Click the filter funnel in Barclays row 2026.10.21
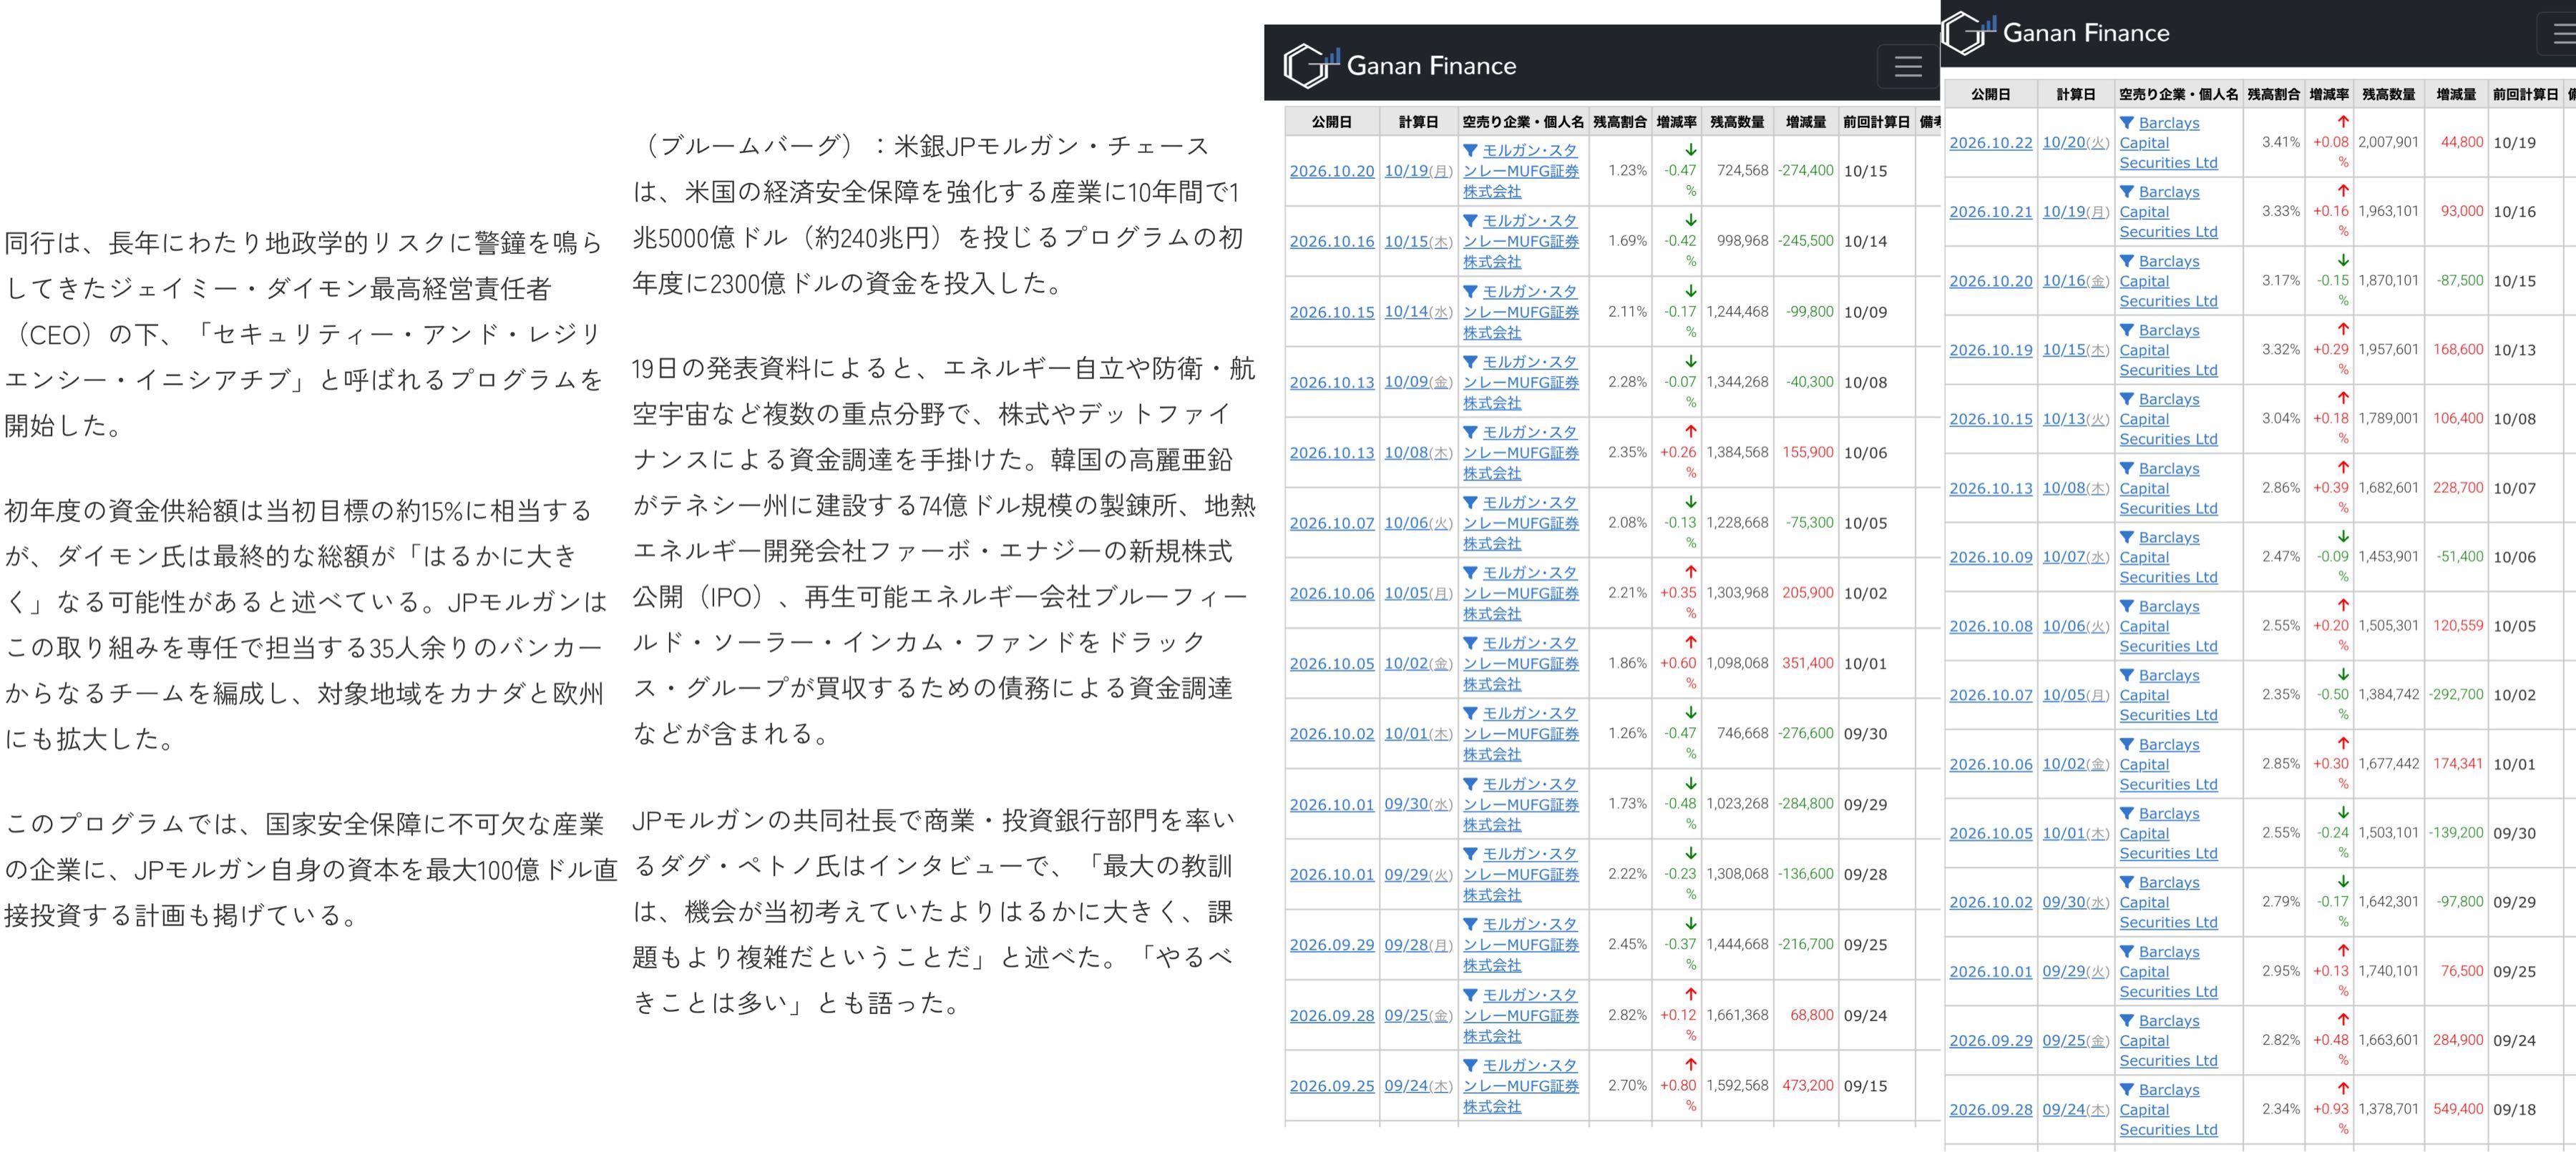Viewport: 2576px width, 1152px height. (2127, 192)
